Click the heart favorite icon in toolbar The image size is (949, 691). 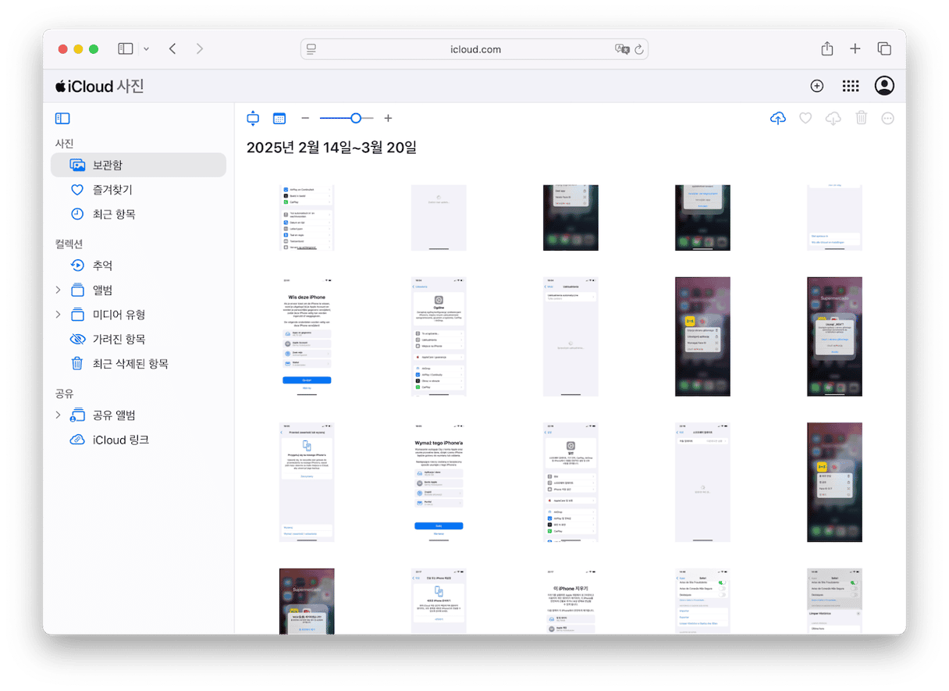click(805, 119)
